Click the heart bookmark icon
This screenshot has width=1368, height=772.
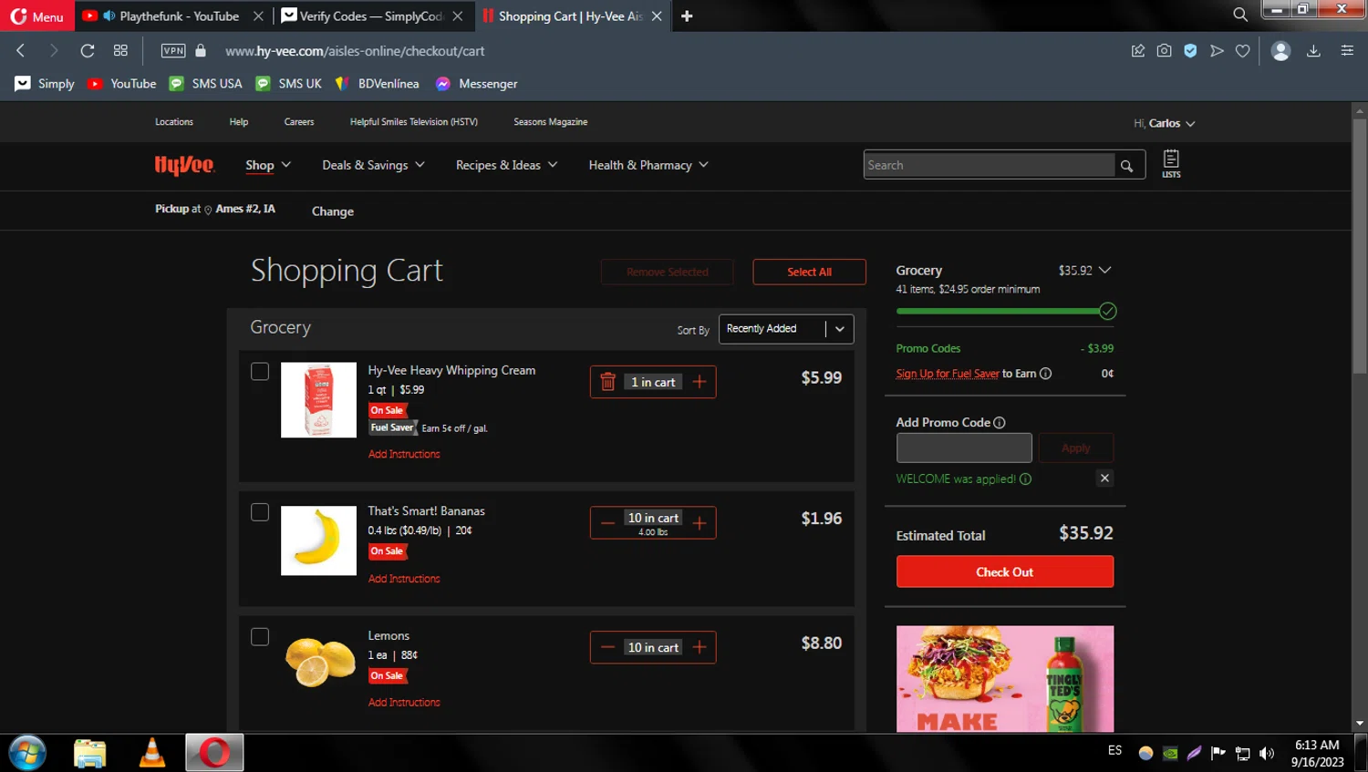coord(1242,51)
